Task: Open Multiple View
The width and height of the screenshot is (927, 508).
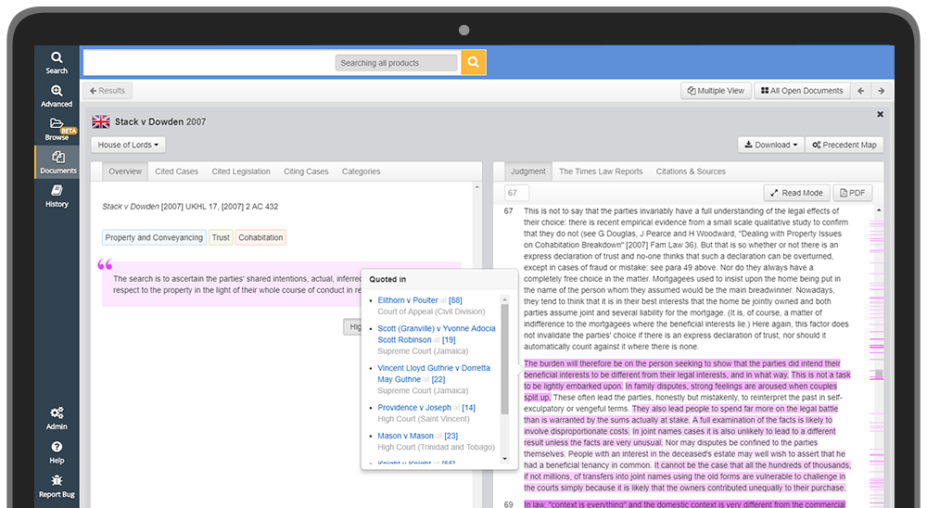Action: click(716, 91)
